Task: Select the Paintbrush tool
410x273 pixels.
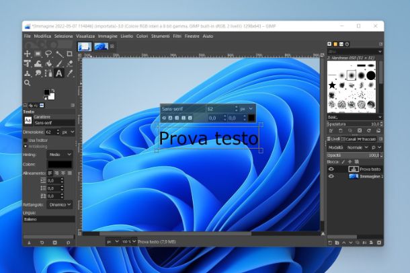Action: click(x=59, y=63)
